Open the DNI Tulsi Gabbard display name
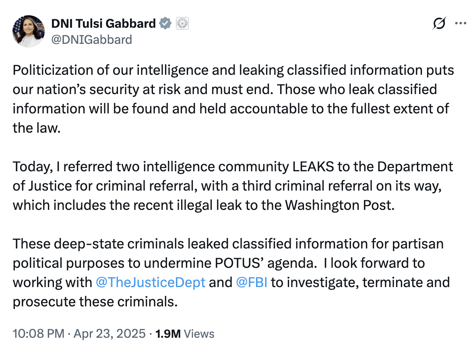This screenshot has width=475, height=349. [x=103, y=24]
